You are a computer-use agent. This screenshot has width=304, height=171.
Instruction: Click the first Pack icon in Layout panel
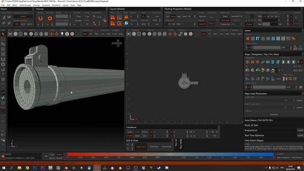click(x=113, y=18)
